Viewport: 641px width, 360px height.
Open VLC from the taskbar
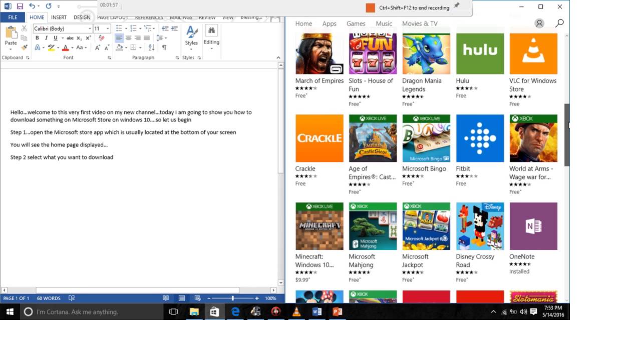coord(296,311)
